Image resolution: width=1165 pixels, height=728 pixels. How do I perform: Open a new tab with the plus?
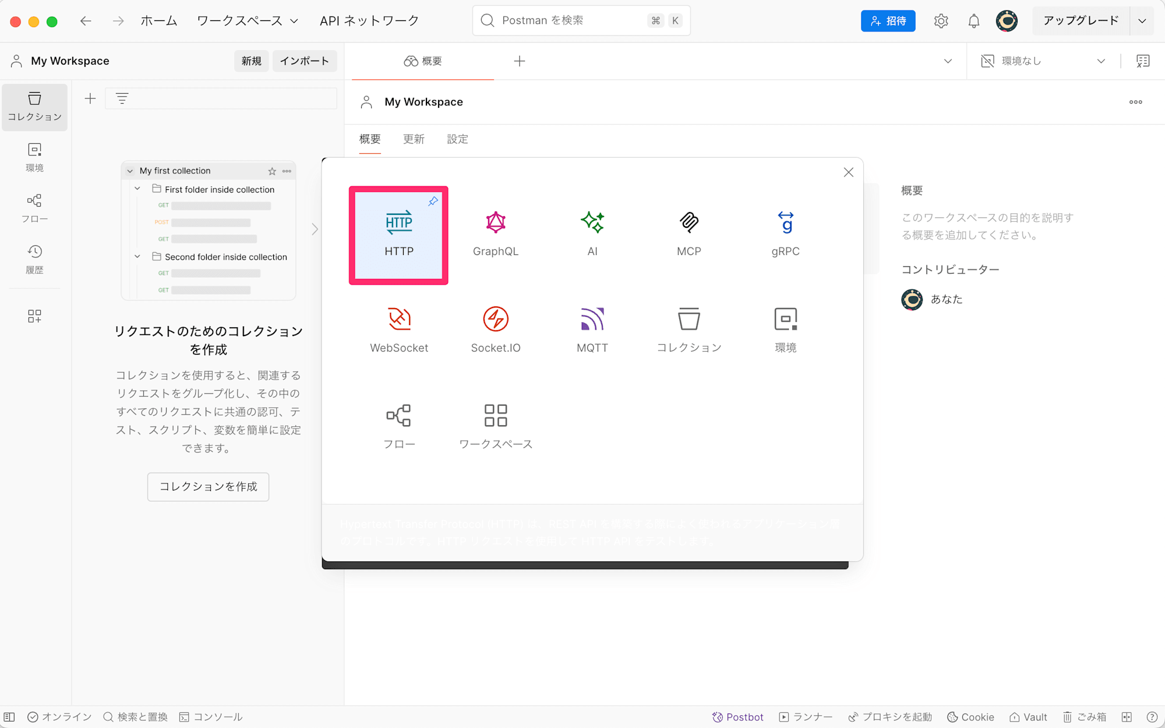(x=520, y=61)
